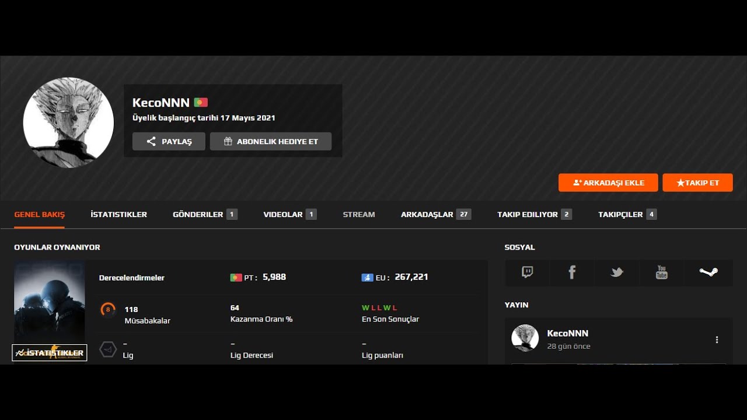Screen dimensions: 747x420
Task: Click the KecoNNN username heading
Action: click(x=161, y=103)
